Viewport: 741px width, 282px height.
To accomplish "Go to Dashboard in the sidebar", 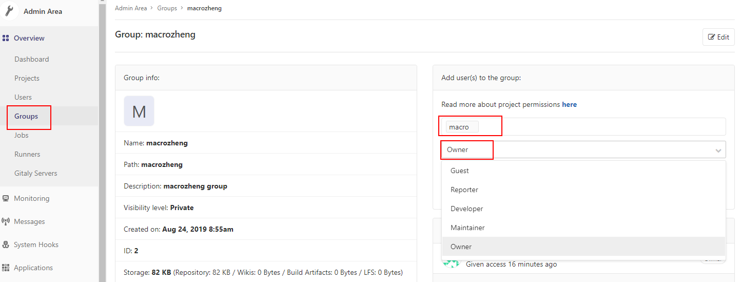I will point(32,59).
